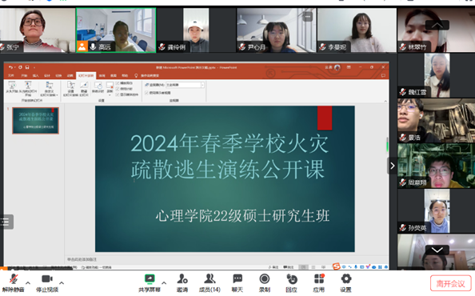475x296 pixels.
Task: Open the Apps (应用) menu
Action: point(319,282)
